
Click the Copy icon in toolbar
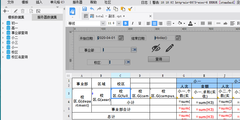click(x=116, y=9)
